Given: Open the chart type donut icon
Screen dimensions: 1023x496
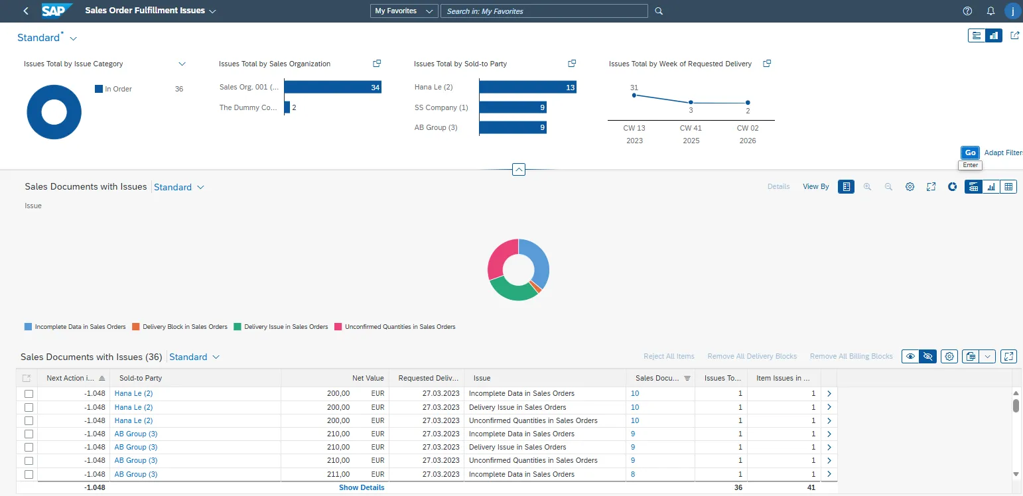Looking at the screenshot, I should 952,187.
